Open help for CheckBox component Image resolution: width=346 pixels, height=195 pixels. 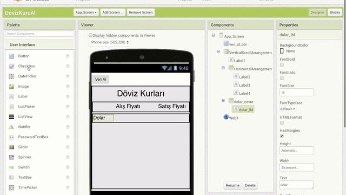click(68, 66)
